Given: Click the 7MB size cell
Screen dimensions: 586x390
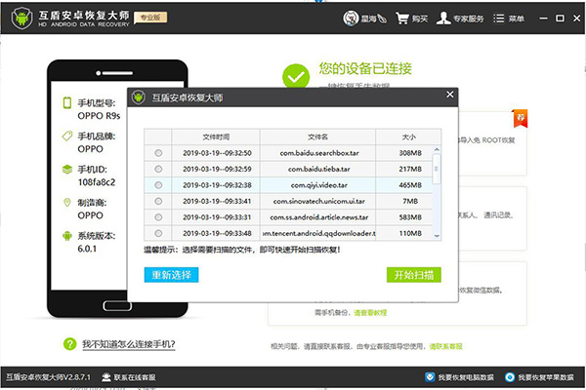Looking at the screenshot, I should pos(410,201).
